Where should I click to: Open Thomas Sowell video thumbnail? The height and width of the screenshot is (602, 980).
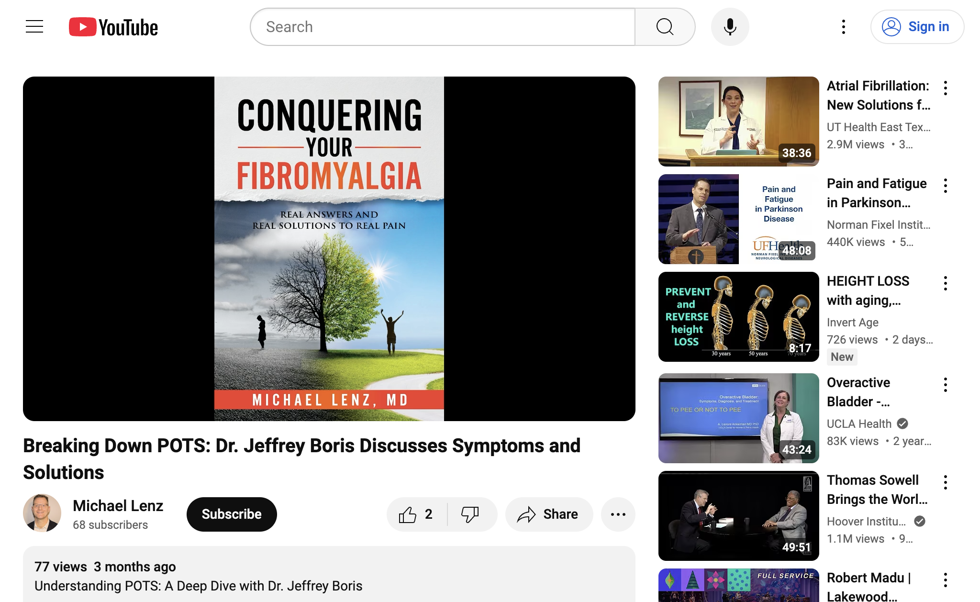(x=738, y=516)
